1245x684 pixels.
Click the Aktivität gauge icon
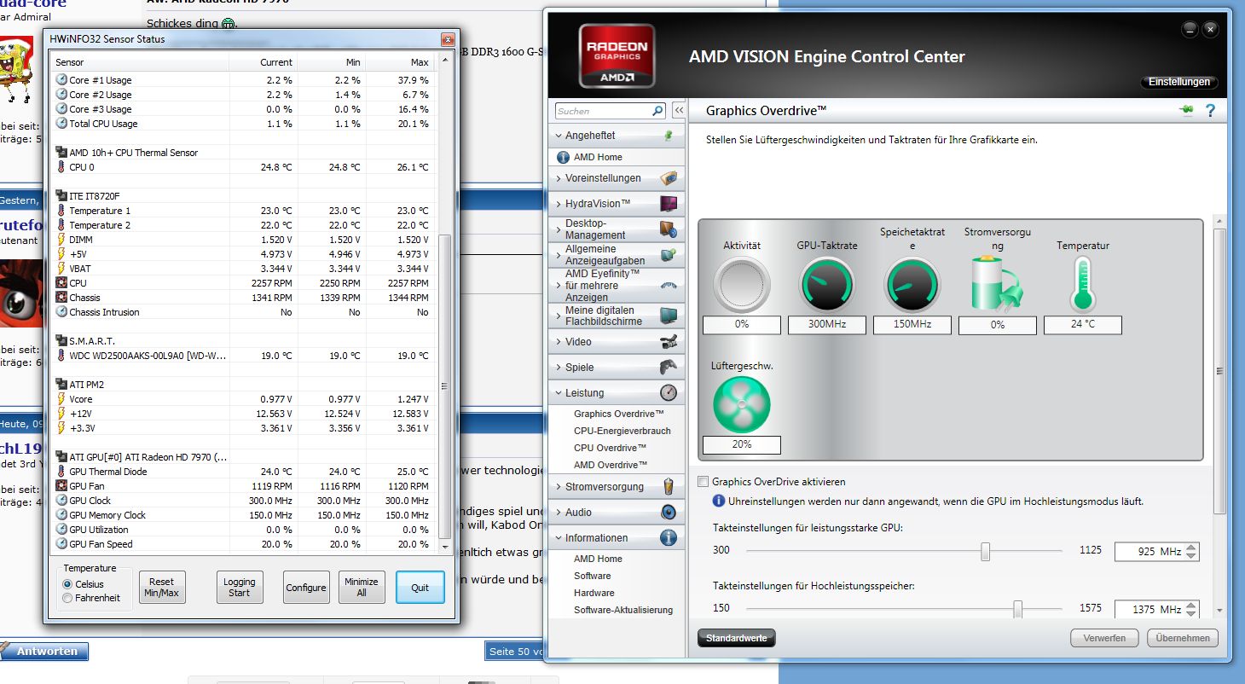tap(742, 285)
